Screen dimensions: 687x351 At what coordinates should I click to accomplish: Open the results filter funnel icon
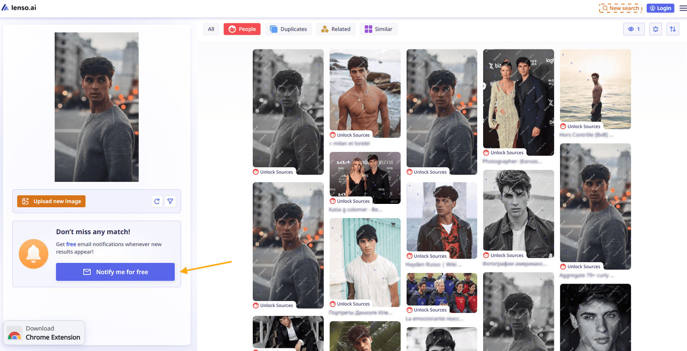pyautogui.click(x=170, y=201)
